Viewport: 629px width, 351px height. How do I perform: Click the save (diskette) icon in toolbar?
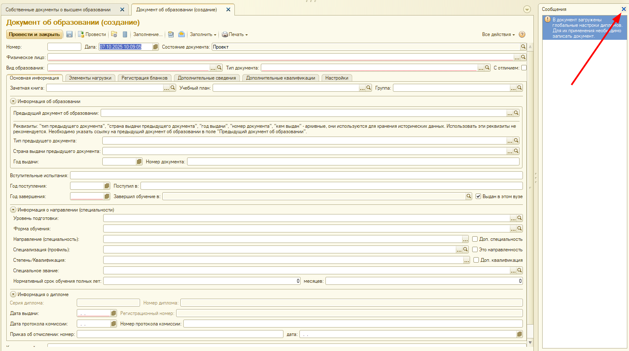click(70, 34)
